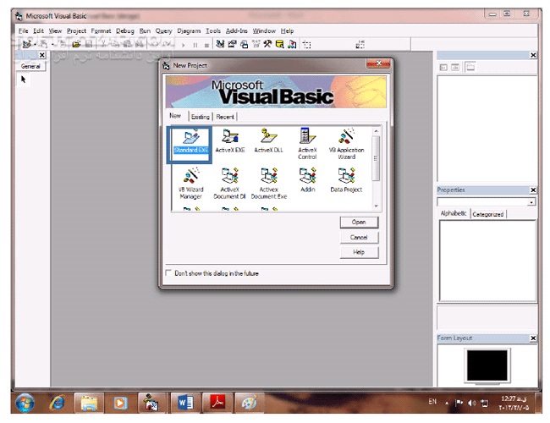This screenshot has width=550, height=423.
Task: Select the Standard EXE project icon
Action: click(190, 138)
